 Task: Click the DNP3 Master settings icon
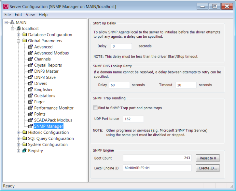(x=31, y=71)
